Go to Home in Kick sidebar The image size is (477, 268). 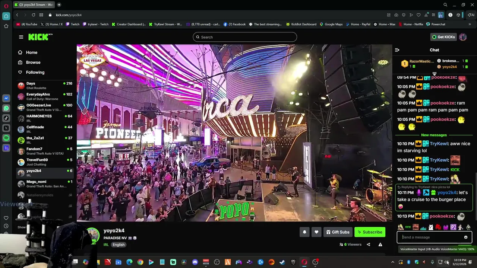(28, 52)
